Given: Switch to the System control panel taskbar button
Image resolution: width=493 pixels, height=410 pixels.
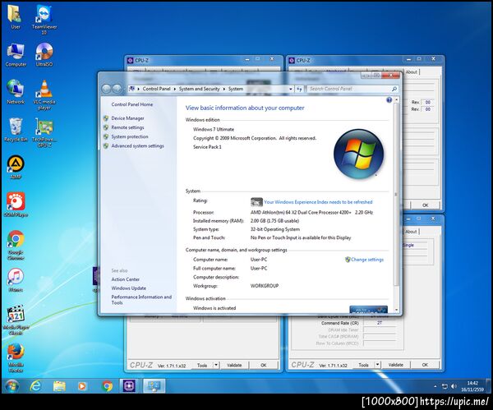Looking at the screenshot, I should pos(154,386).
